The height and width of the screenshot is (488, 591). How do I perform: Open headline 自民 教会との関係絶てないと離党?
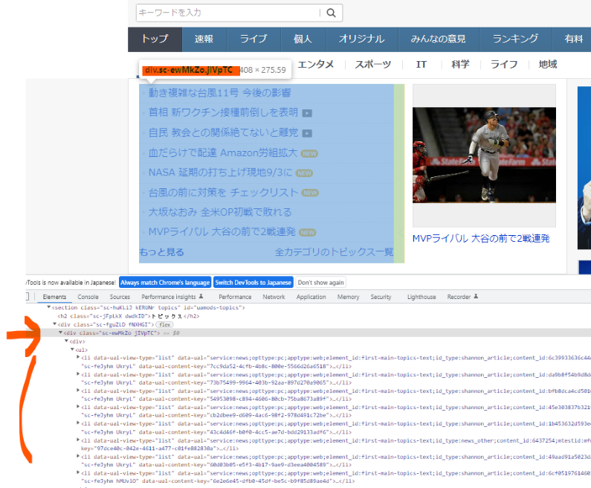[223, 132]
